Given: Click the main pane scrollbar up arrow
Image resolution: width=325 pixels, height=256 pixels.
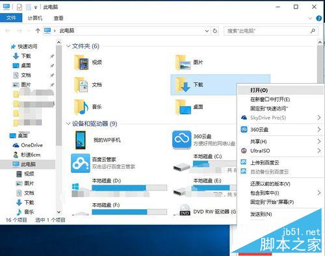Looking at the screenshot, I should pyautogui.click(x=320, y=42).
